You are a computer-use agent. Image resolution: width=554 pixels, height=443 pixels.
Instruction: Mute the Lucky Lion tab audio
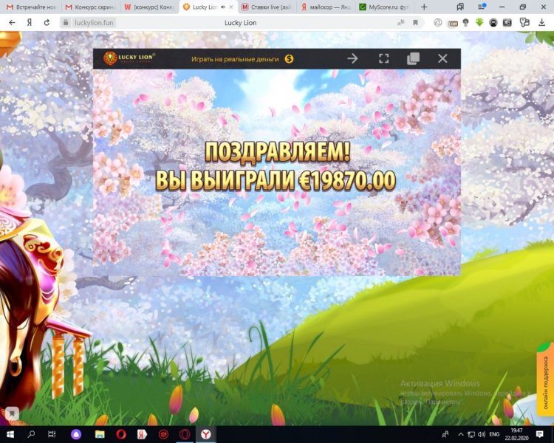[224, 7]
